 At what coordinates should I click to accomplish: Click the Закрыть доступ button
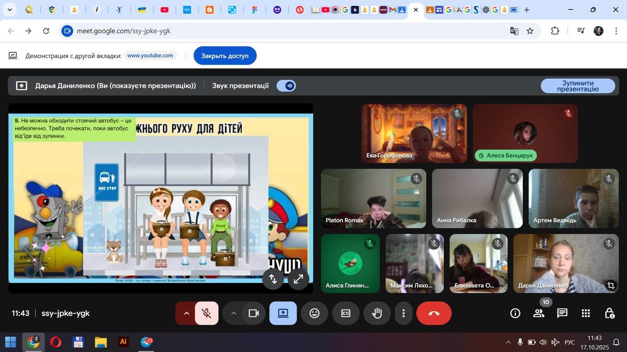coord(225,56)
